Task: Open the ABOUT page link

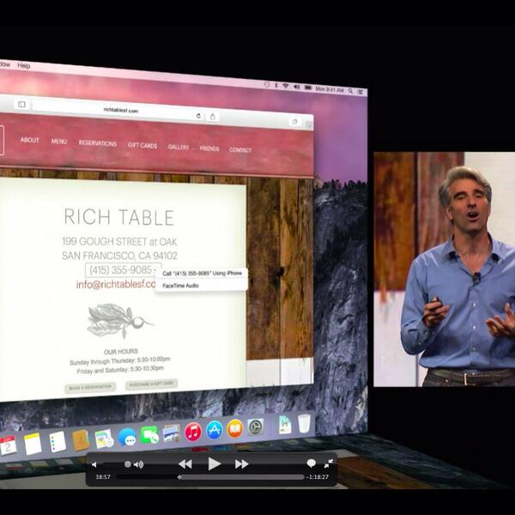Action: 30,140
